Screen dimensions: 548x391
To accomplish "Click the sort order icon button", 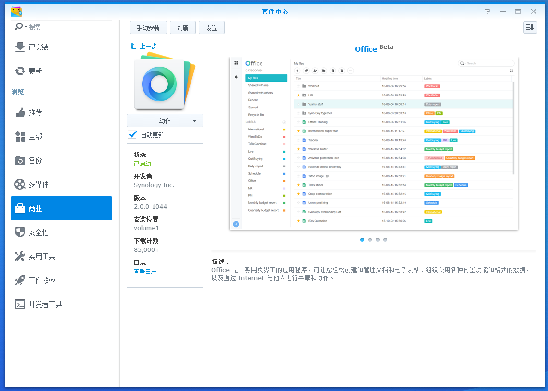I will pos(530,27).
